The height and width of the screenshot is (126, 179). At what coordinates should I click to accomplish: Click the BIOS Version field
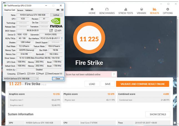[33, 30]
